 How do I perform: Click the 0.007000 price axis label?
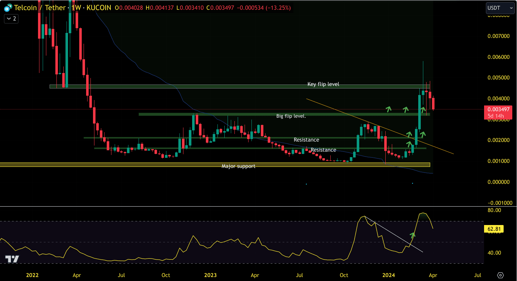click(x=499, y=36)
